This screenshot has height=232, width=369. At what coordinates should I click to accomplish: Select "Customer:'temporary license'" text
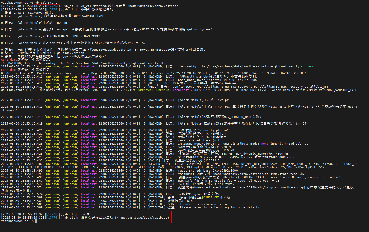(x=62, y=73)
